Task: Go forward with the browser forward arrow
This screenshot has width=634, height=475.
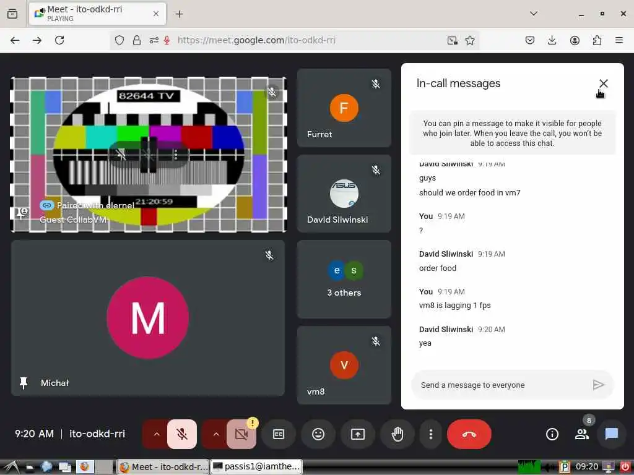Action: point(37,40)
